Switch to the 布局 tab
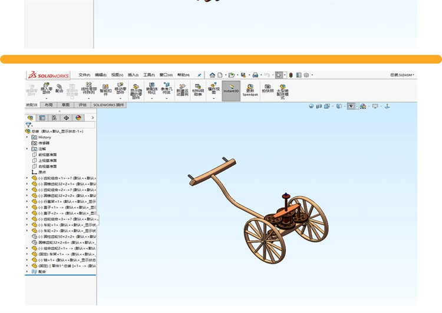This screenshot has height=313, width=442. 49,105
